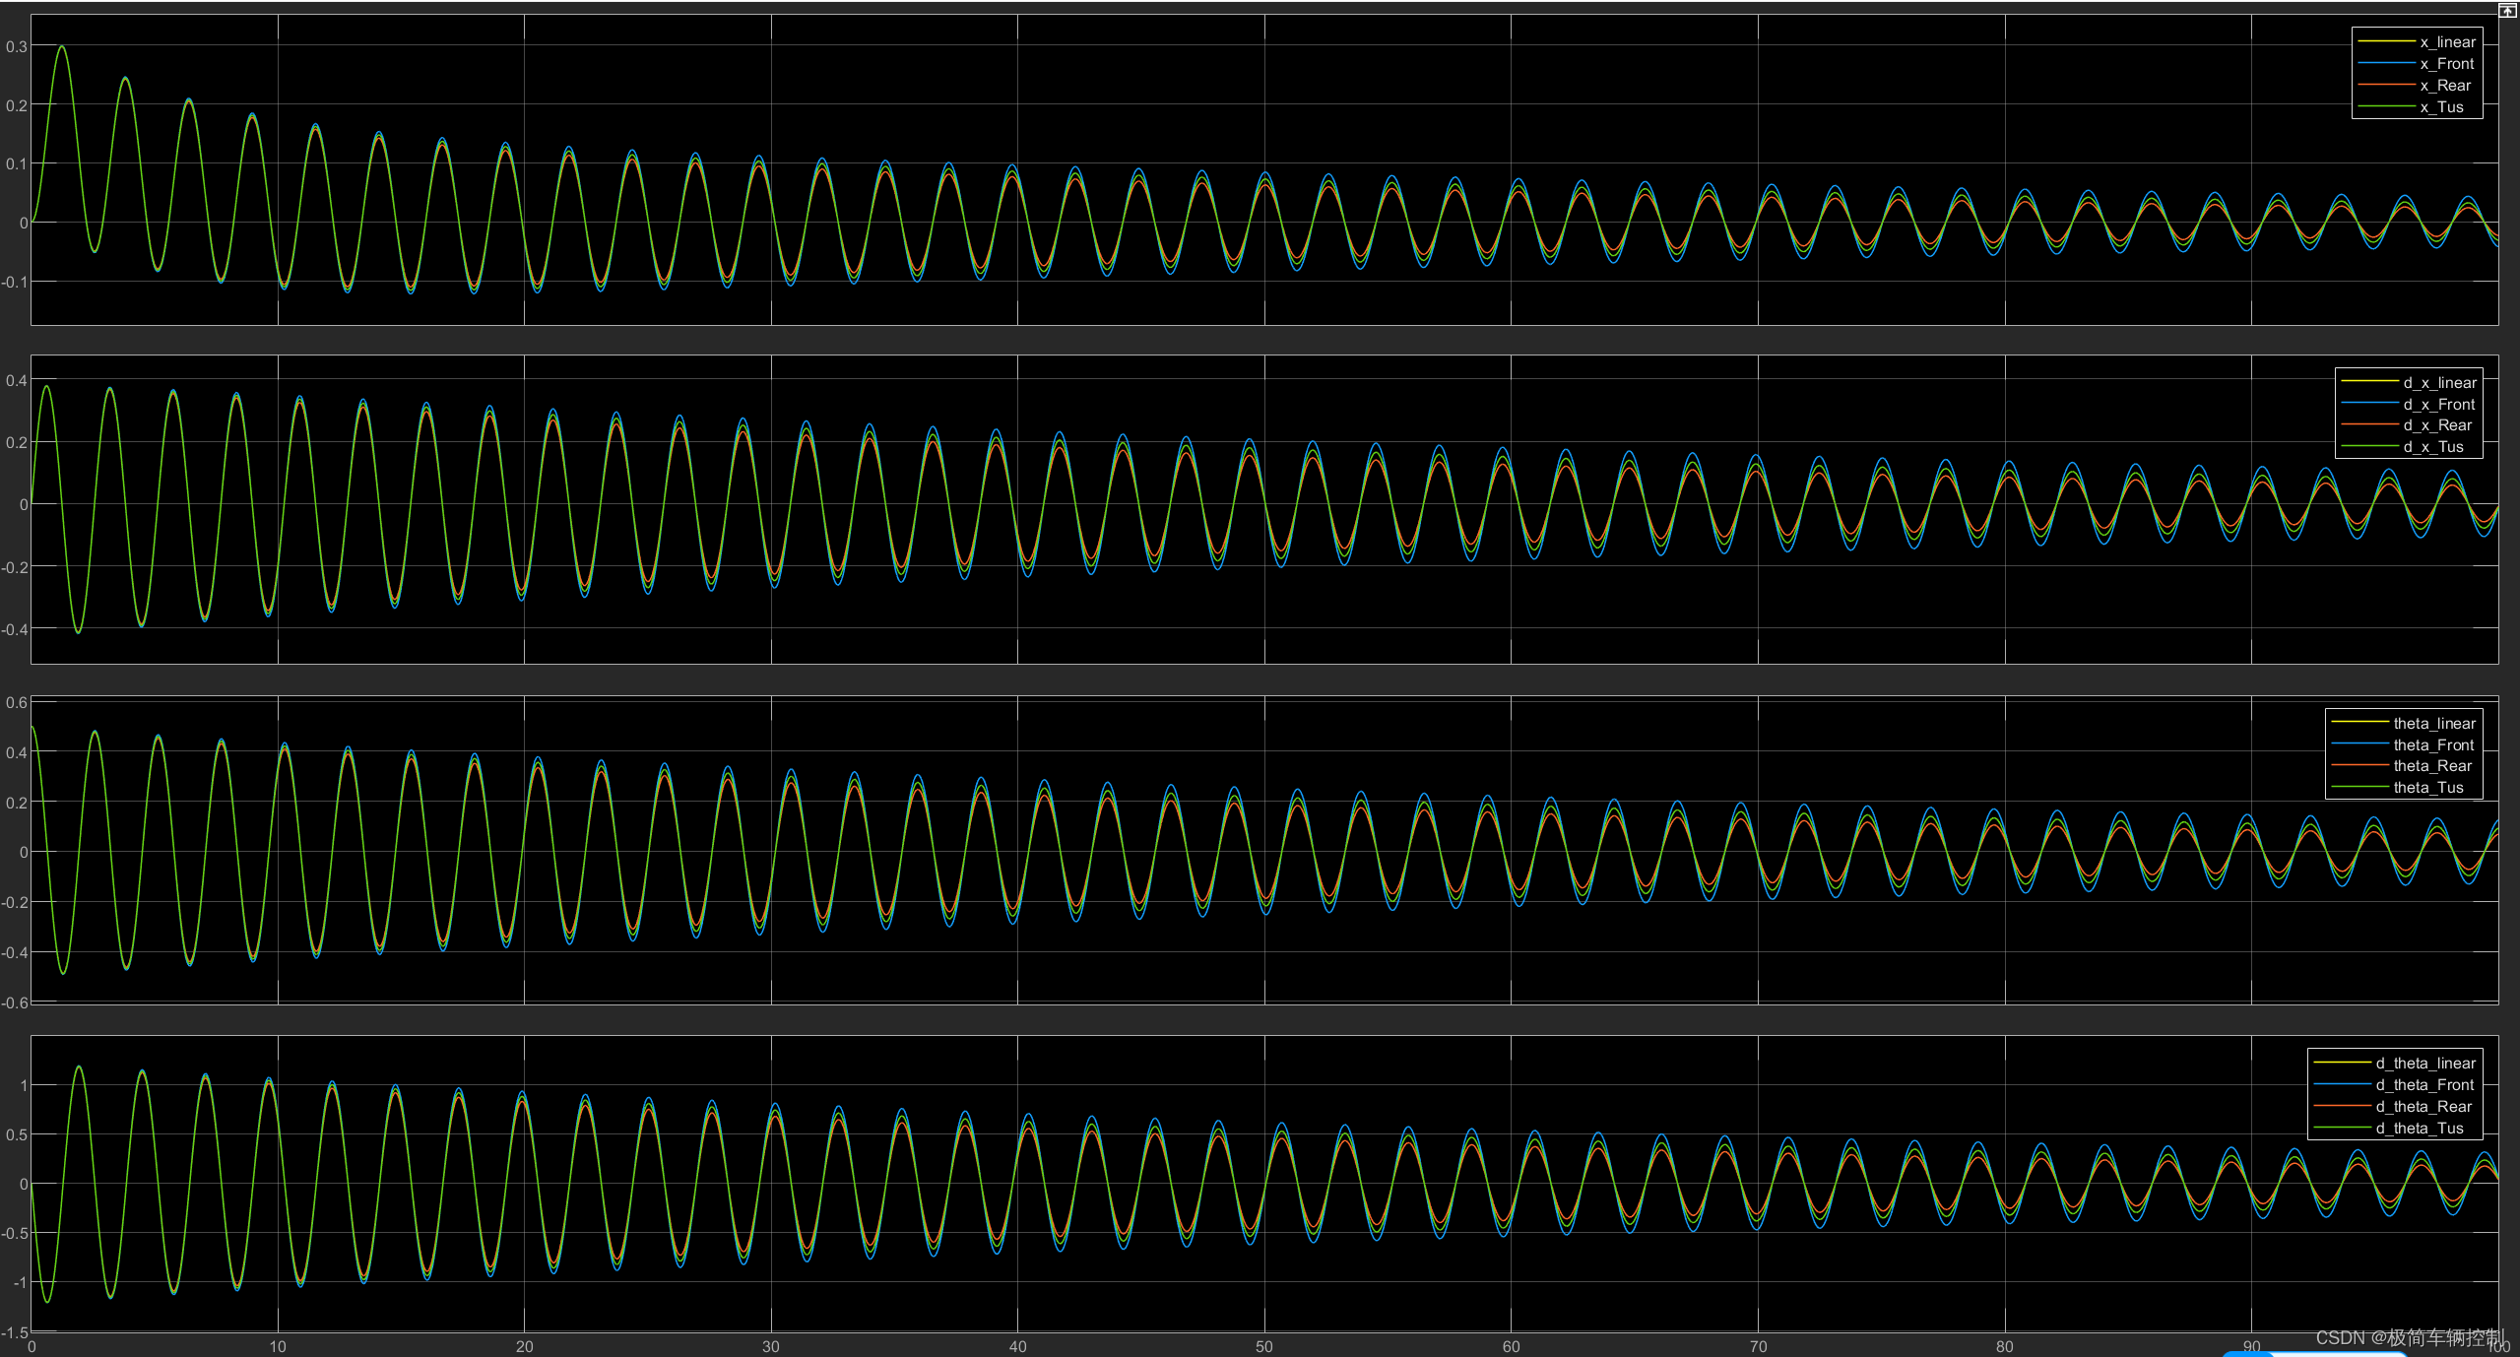Screen dimensions: 2520x1357
Task: Toggle theta_Rear signal in the third plot legend
Action: pyautogui.click(x=2404, y=766)
